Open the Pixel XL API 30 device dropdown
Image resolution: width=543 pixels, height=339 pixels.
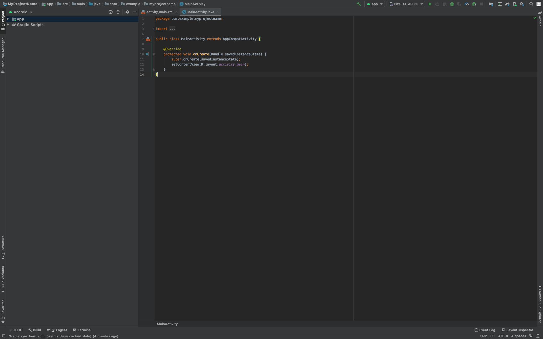pyautogui.click(x=406, y=4)
